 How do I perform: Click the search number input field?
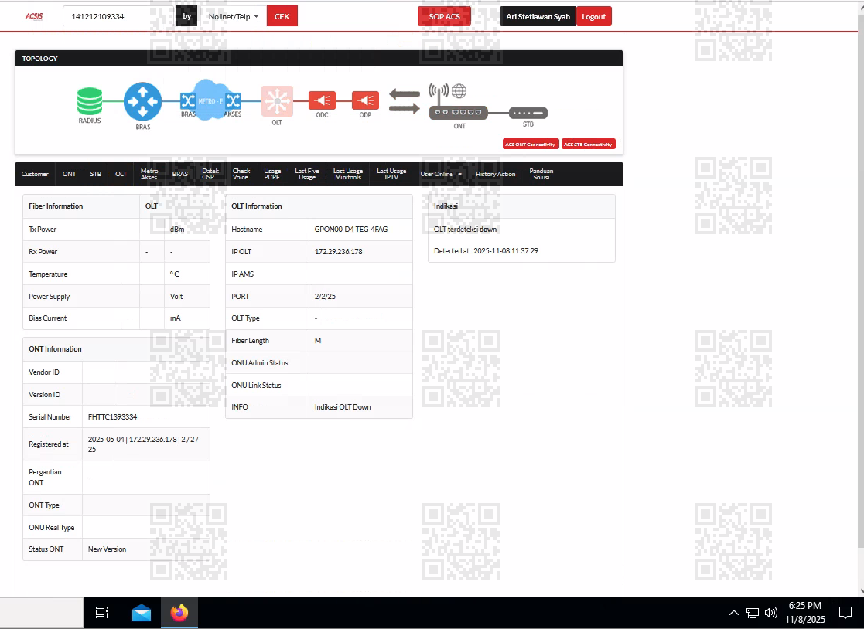pos(120,16)
